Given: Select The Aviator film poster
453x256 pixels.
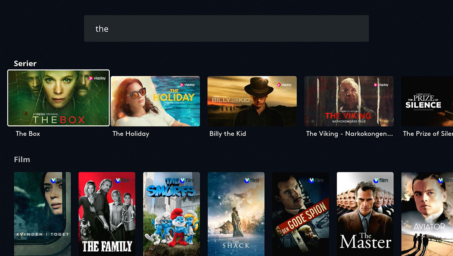Looking at the screenshot, I should point(427,214).
